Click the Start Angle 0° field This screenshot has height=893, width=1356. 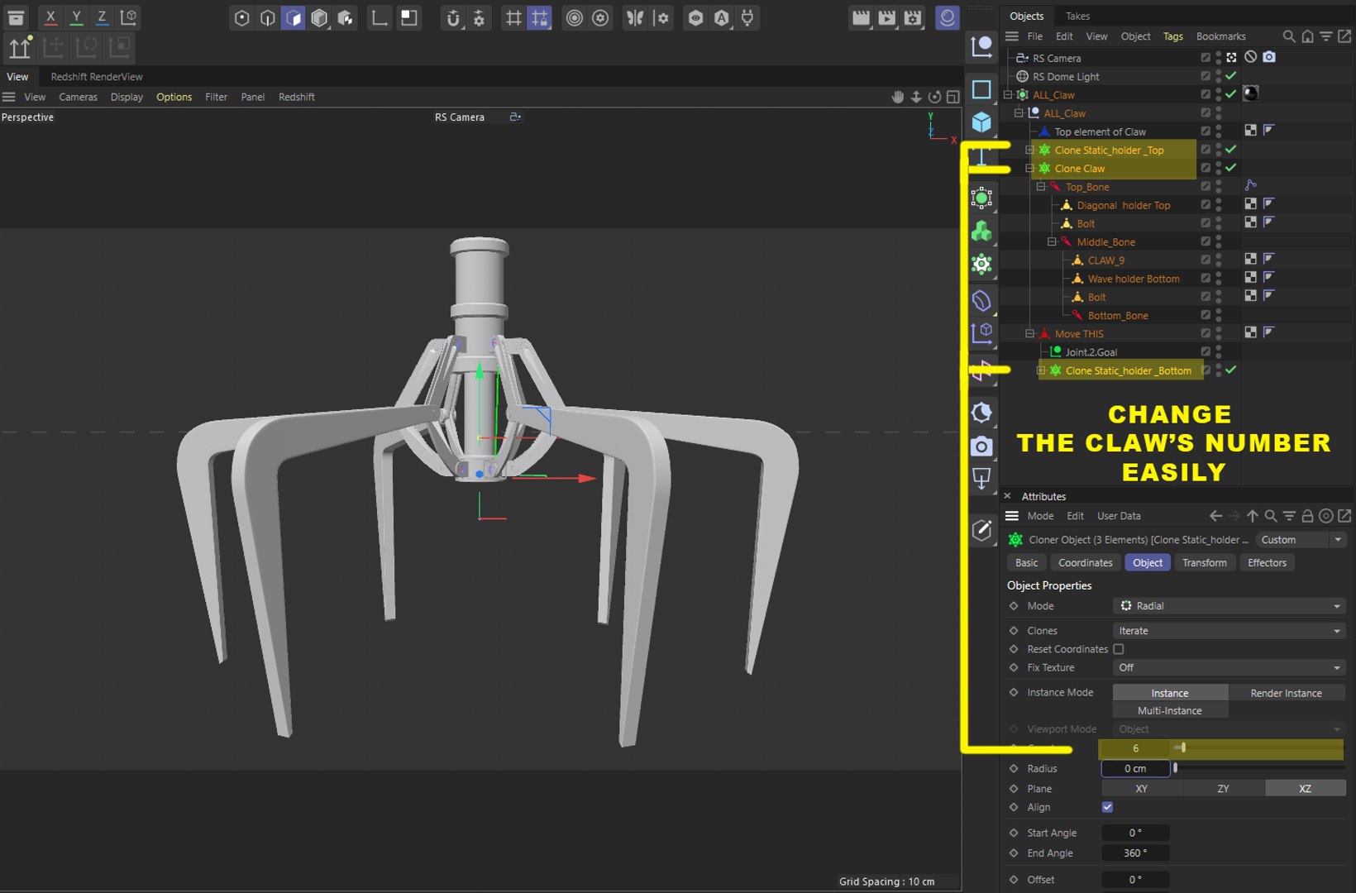(x=1135, y=833)
